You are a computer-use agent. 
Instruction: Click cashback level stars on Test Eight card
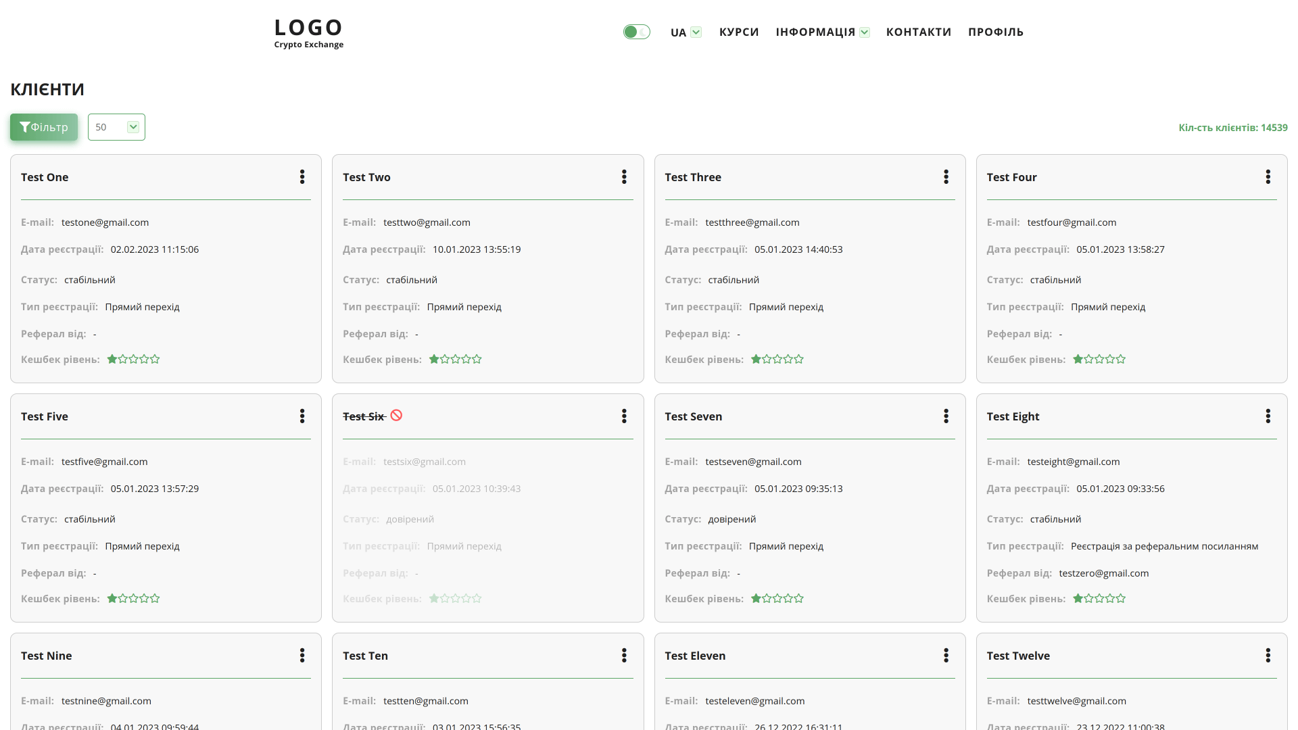(1099, 598)
